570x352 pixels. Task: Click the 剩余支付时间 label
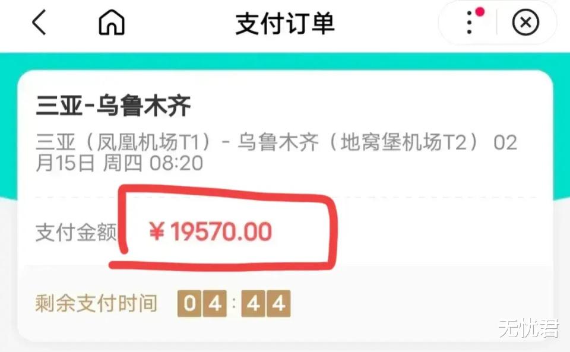(96, 303)
